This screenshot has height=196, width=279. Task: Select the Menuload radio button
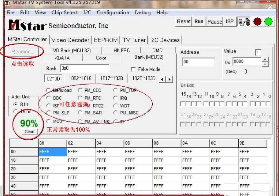tap(48, 90)
